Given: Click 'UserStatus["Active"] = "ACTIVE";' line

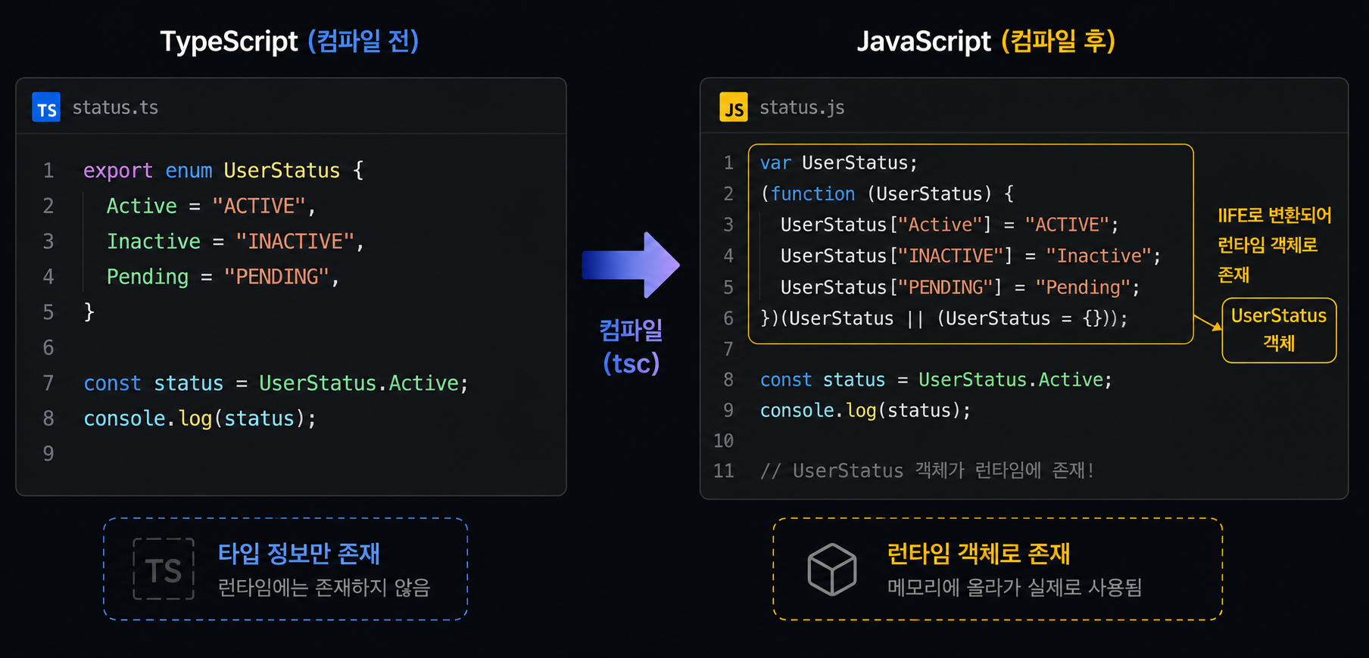Looking at the screenshot, I should pyautogui.click(x=950, y=225).
